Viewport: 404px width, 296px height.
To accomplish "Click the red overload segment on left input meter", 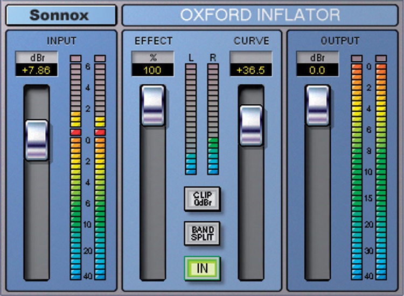I will click(x=76, y=132).
